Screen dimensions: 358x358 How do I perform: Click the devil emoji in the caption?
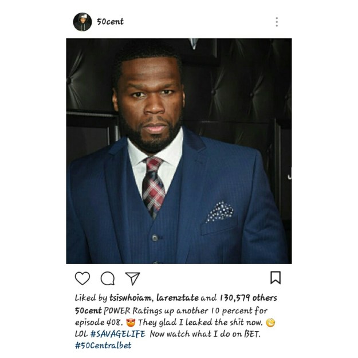coord(131,322)
